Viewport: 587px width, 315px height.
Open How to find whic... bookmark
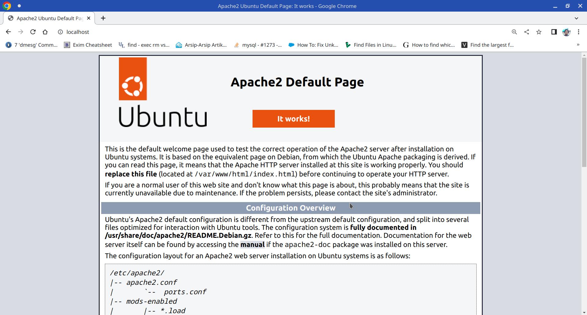pos(429,45)
